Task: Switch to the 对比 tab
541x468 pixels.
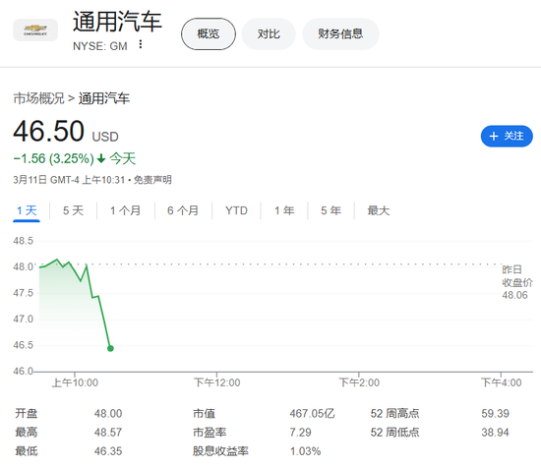Action: point(269,33)
